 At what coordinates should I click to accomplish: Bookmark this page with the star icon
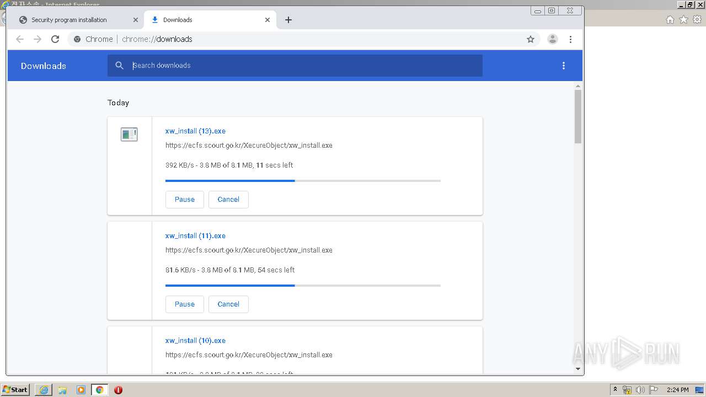[531, 39]
